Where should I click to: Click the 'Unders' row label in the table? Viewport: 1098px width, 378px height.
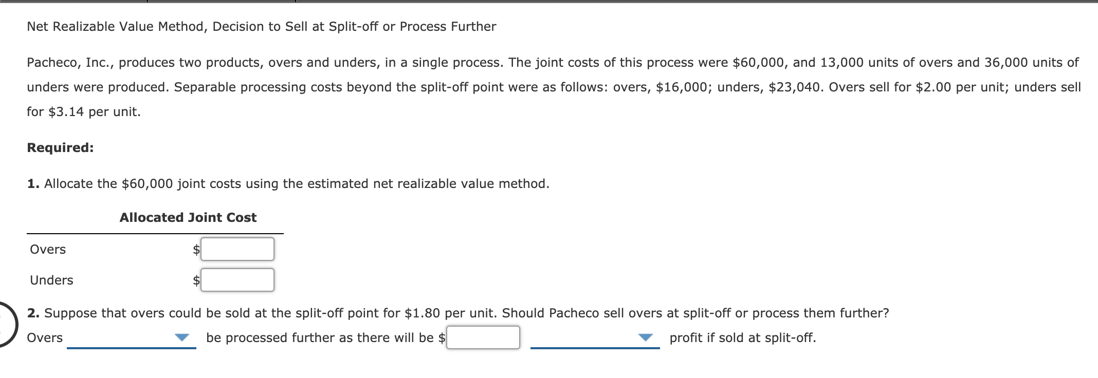tap(51, 280)
